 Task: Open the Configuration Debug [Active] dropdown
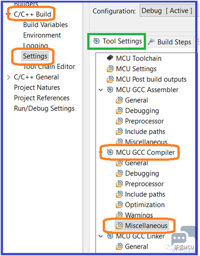(167, 11)
